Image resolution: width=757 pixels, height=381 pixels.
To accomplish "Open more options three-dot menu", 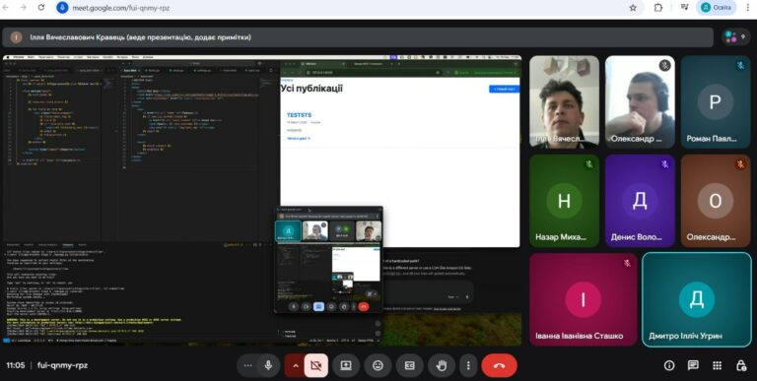I will (x=468, y=365).
